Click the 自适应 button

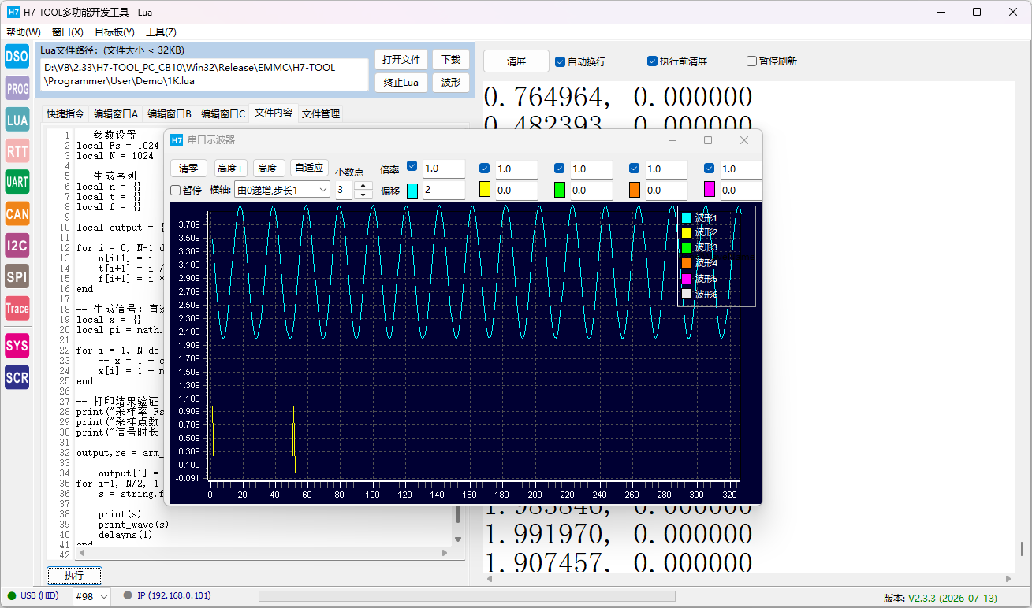(309, 168)
